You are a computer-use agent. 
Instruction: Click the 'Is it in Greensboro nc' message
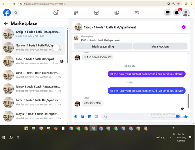(97, 57)
